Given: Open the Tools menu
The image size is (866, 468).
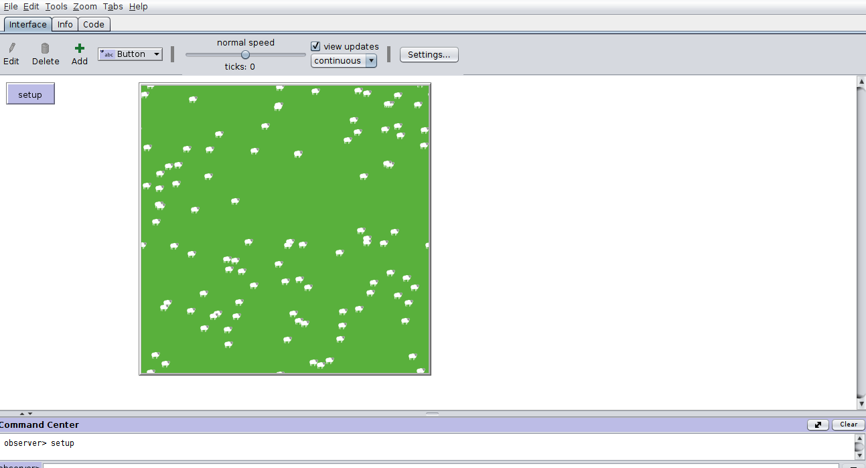Looking at the screenshot, I should (x=56, y=6).
